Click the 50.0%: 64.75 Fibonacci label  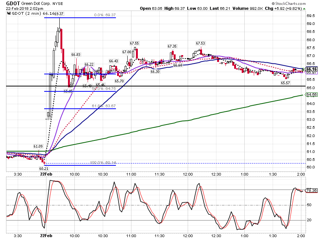pyautogui.click(x=104, y=89)
